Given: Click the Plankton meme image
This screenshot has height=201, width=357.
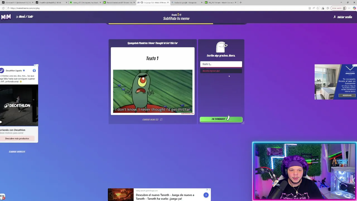Looking at the screenshot, I should [x=153, y=91].
